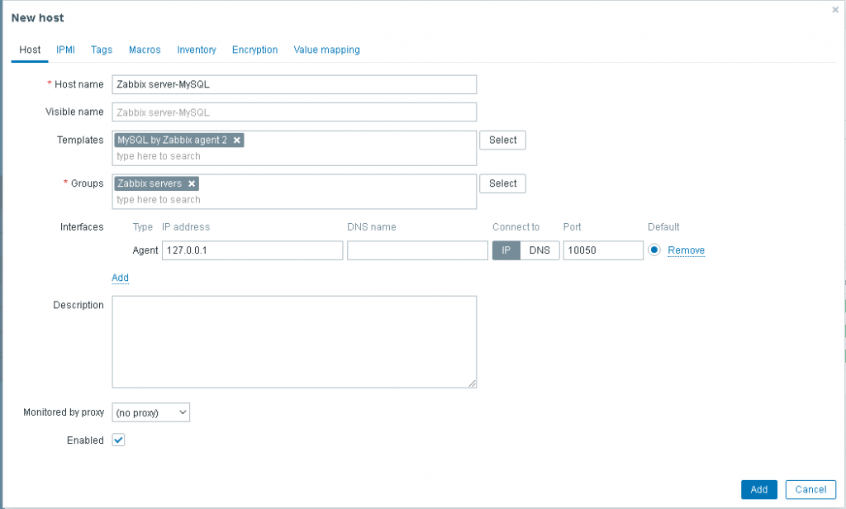Toggle the Enabled checkbox
The height and width of the screenshot is (509, 846).
tap(118, 440)
